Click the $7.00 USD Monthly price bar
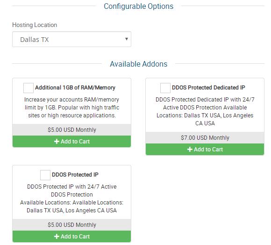 click(205, 138)
